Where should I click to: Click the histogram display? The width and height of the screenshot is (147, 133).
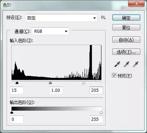(x=56, y=62)
